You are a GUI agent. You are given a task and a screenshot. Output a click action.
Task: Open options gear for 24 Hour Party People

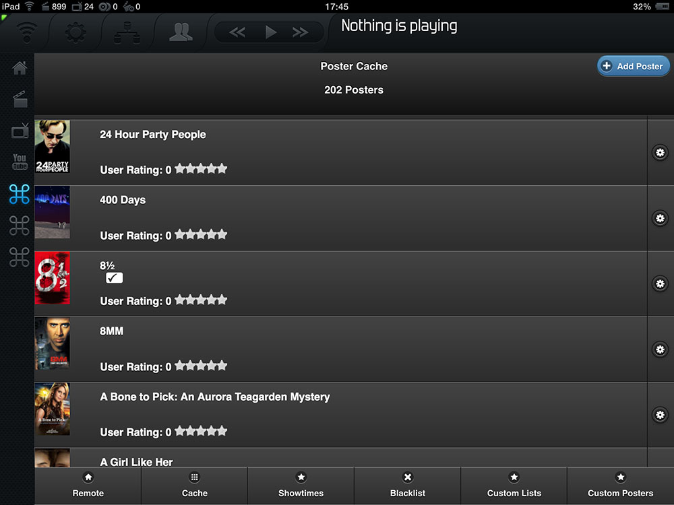[661, 152]
